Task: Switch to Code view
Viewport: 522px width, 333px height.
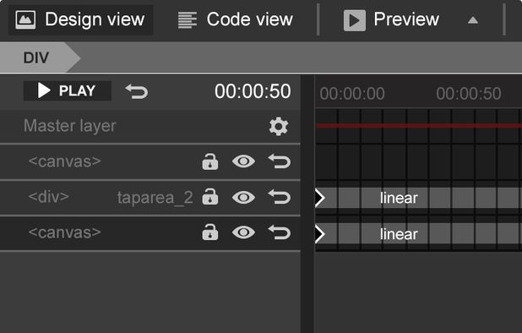Action: [236, 19]
